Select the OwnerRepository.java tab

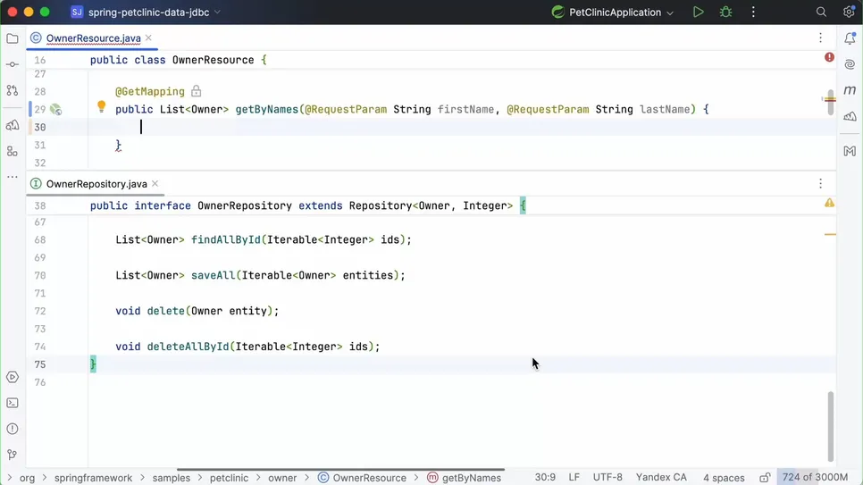point(96,184)
